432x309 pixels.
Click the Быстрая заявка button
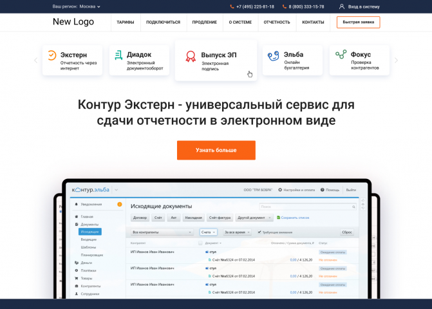click(x=358, y=22)
